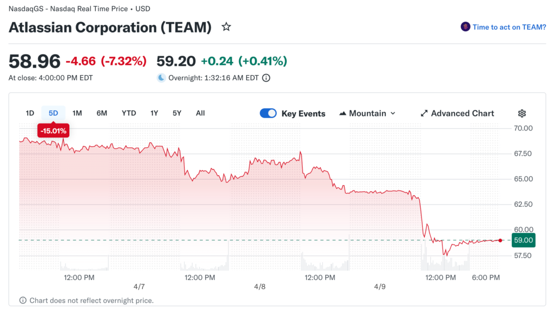Click the chart disclaimer info icon
554x315 pixels.
[x=23, y=300]
